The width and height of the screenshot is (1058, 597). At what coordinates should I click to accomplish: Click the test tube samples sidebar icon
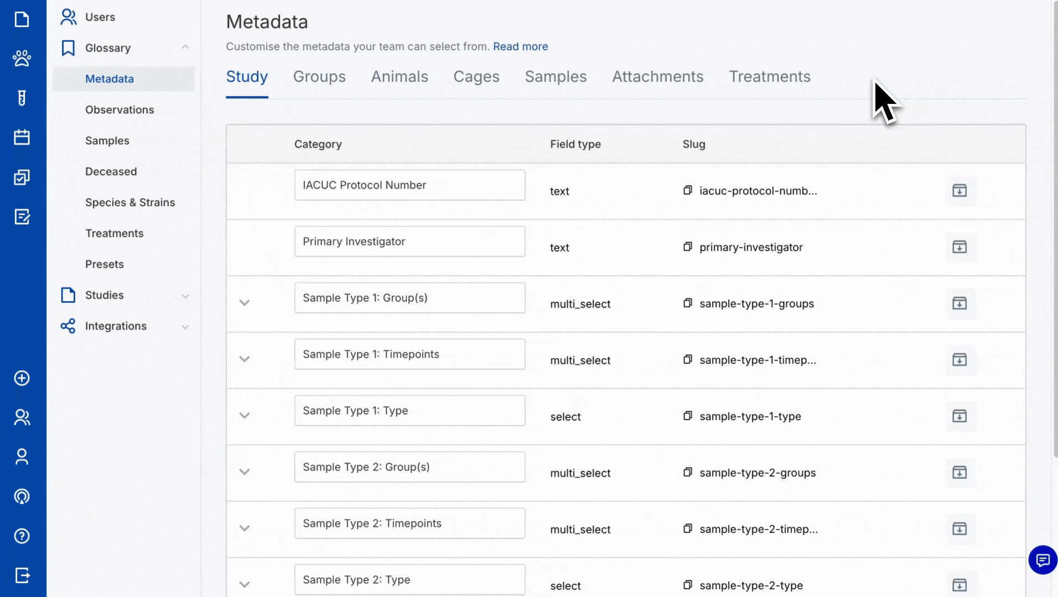22,98
